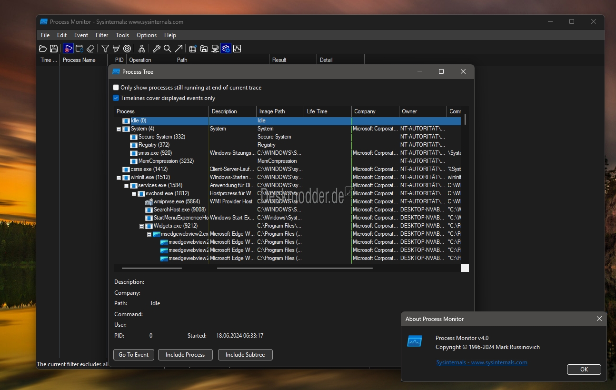Click OK in About Process Monitor
Image resolution: width=616 pixels, height=390 pixels.
tap(584, 370)
